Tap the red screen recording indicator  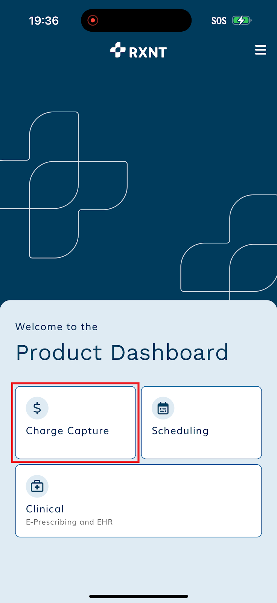tap(93, 20)
